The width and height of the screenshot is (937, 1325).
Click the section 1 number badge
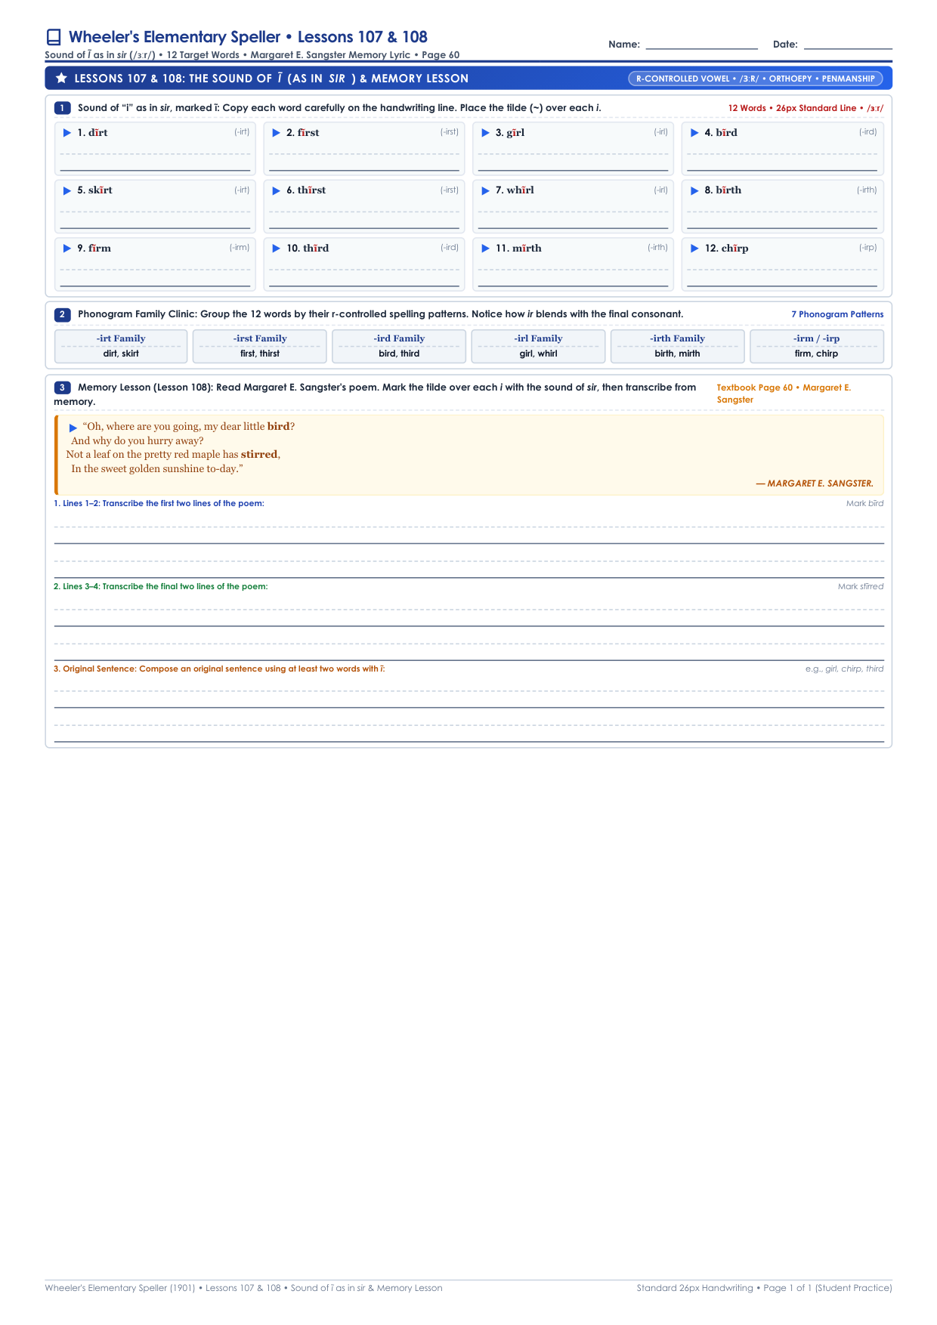[x=62, y=108]
